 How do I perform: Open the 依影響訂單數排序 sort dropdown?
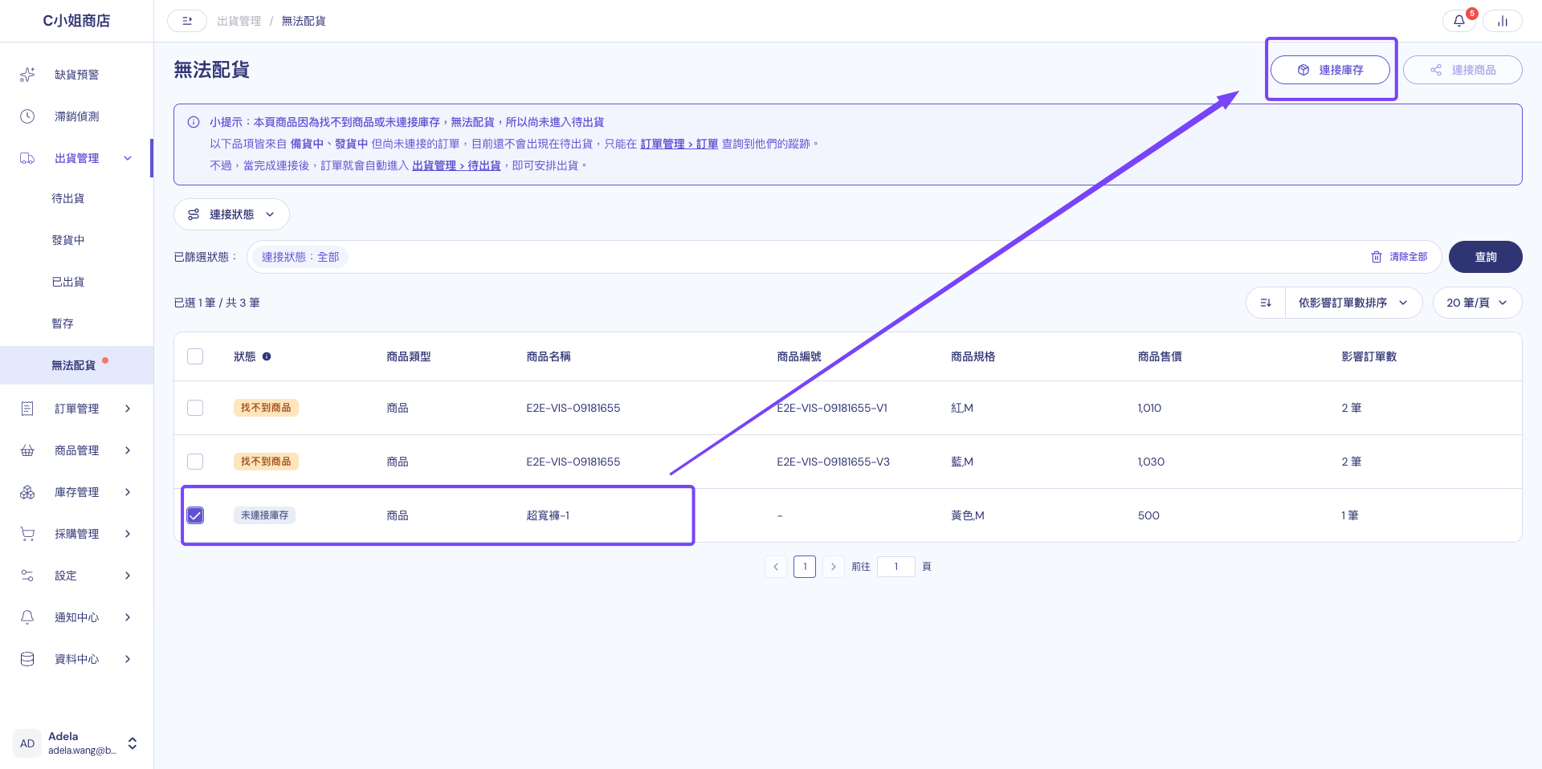(1353, 303)
